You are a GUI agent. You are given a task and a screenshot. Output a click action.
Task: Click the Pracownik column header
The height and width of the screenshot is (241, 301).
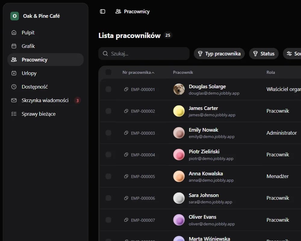pyautogui.click(x=183, y=73)
